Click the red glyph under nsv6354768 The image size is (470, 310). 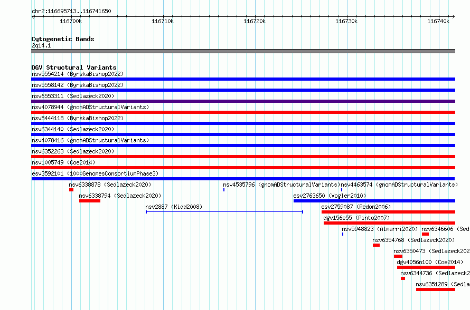pyautogui.click(x=376, y=245)
